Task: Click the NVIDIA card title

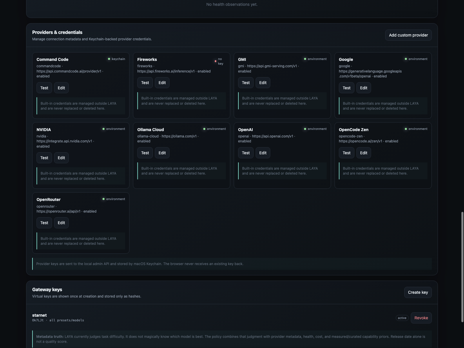Action: (43, 130)
